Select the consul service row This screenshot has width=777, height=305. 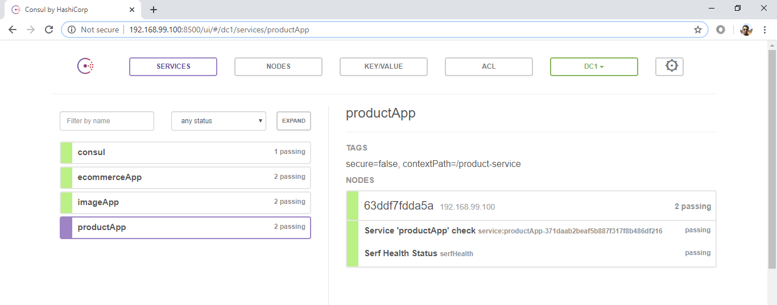coord(185,152)
